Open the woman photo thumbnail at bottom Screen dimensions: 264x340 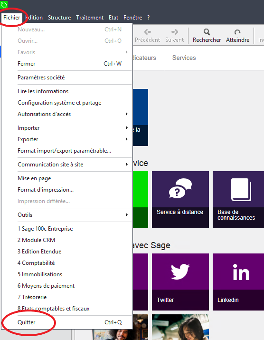point(180,327)
